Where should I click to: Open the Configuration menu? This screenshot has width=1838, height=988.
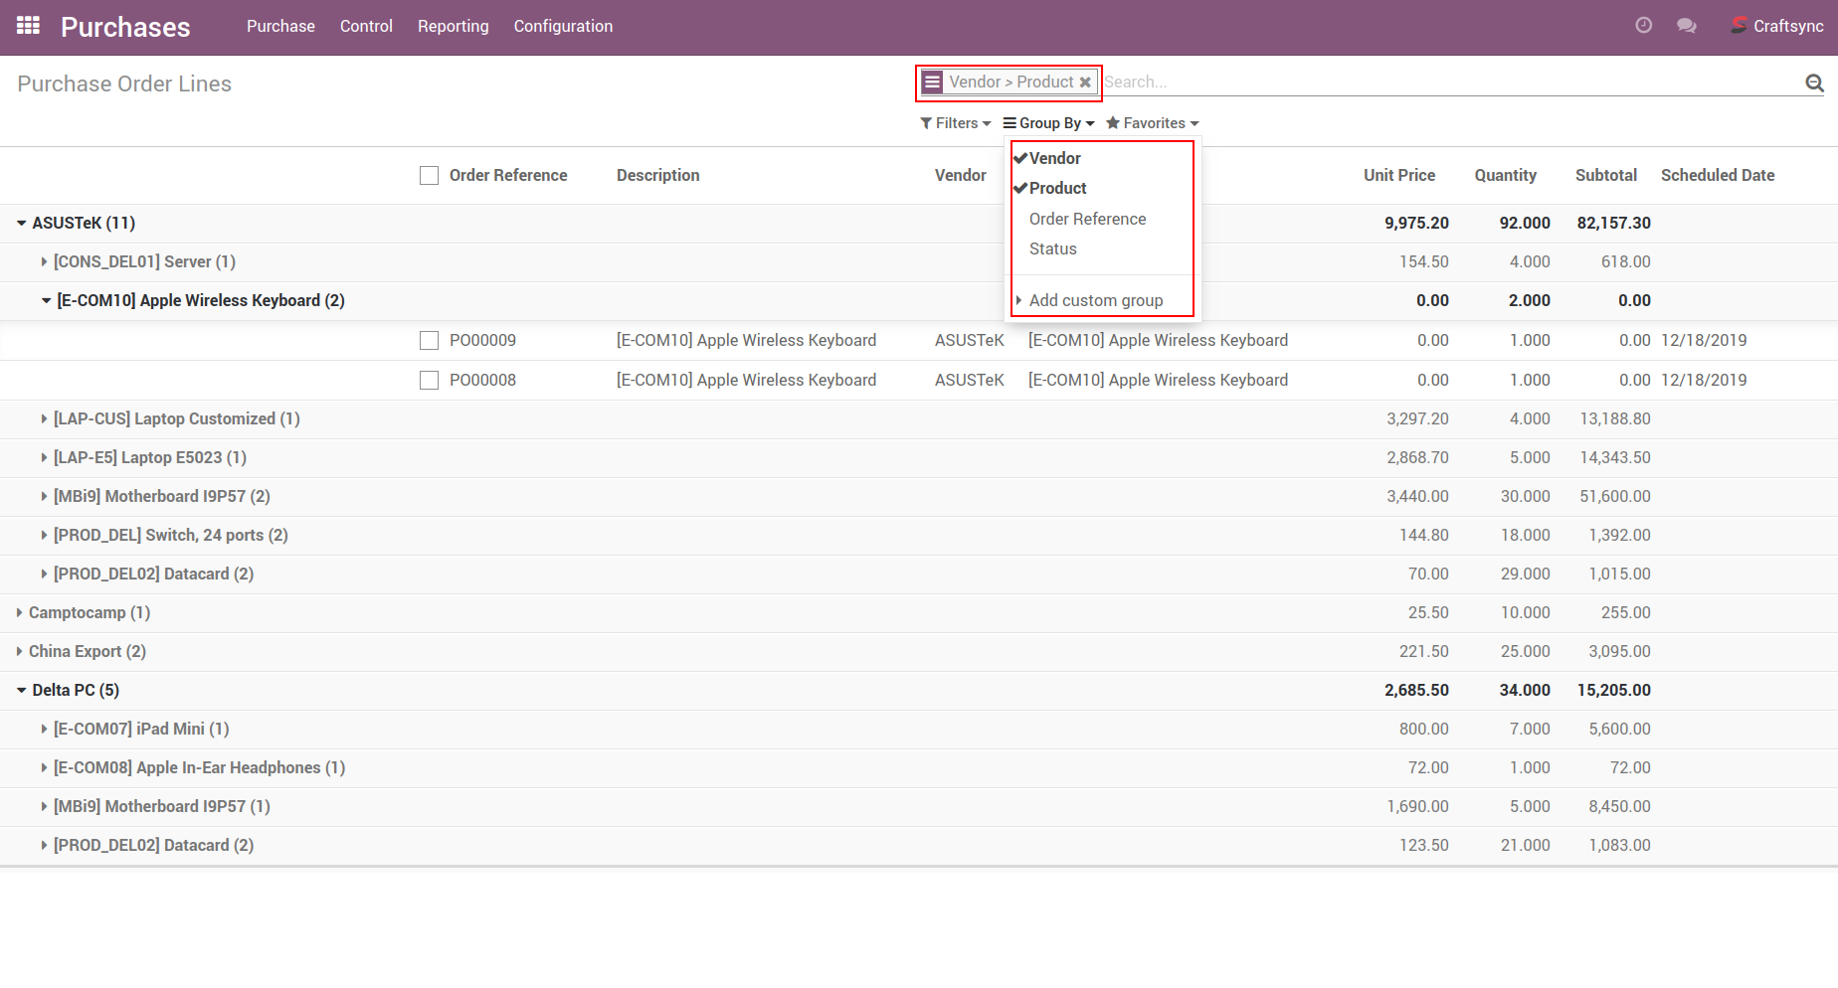pos(563,26)
